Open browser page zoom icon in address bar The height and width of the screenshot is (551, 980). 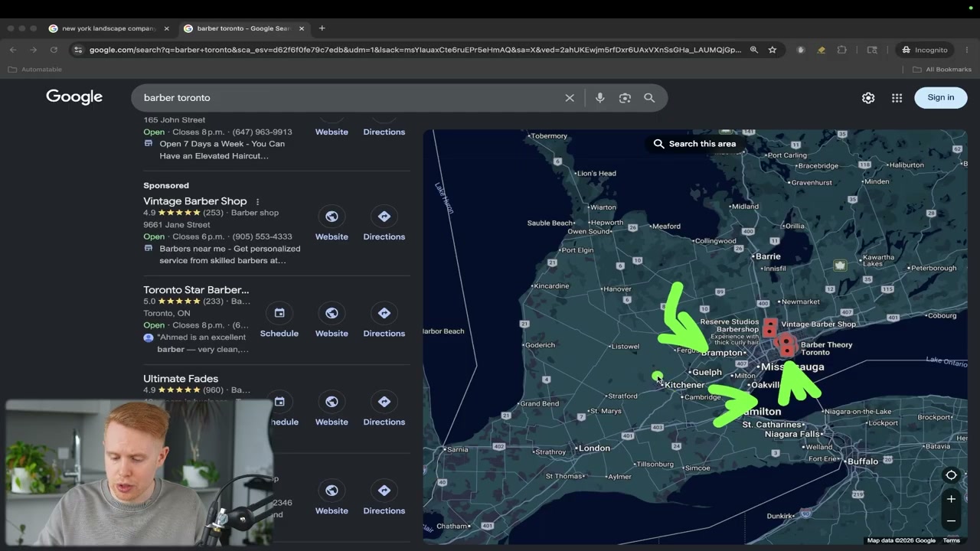754,50
